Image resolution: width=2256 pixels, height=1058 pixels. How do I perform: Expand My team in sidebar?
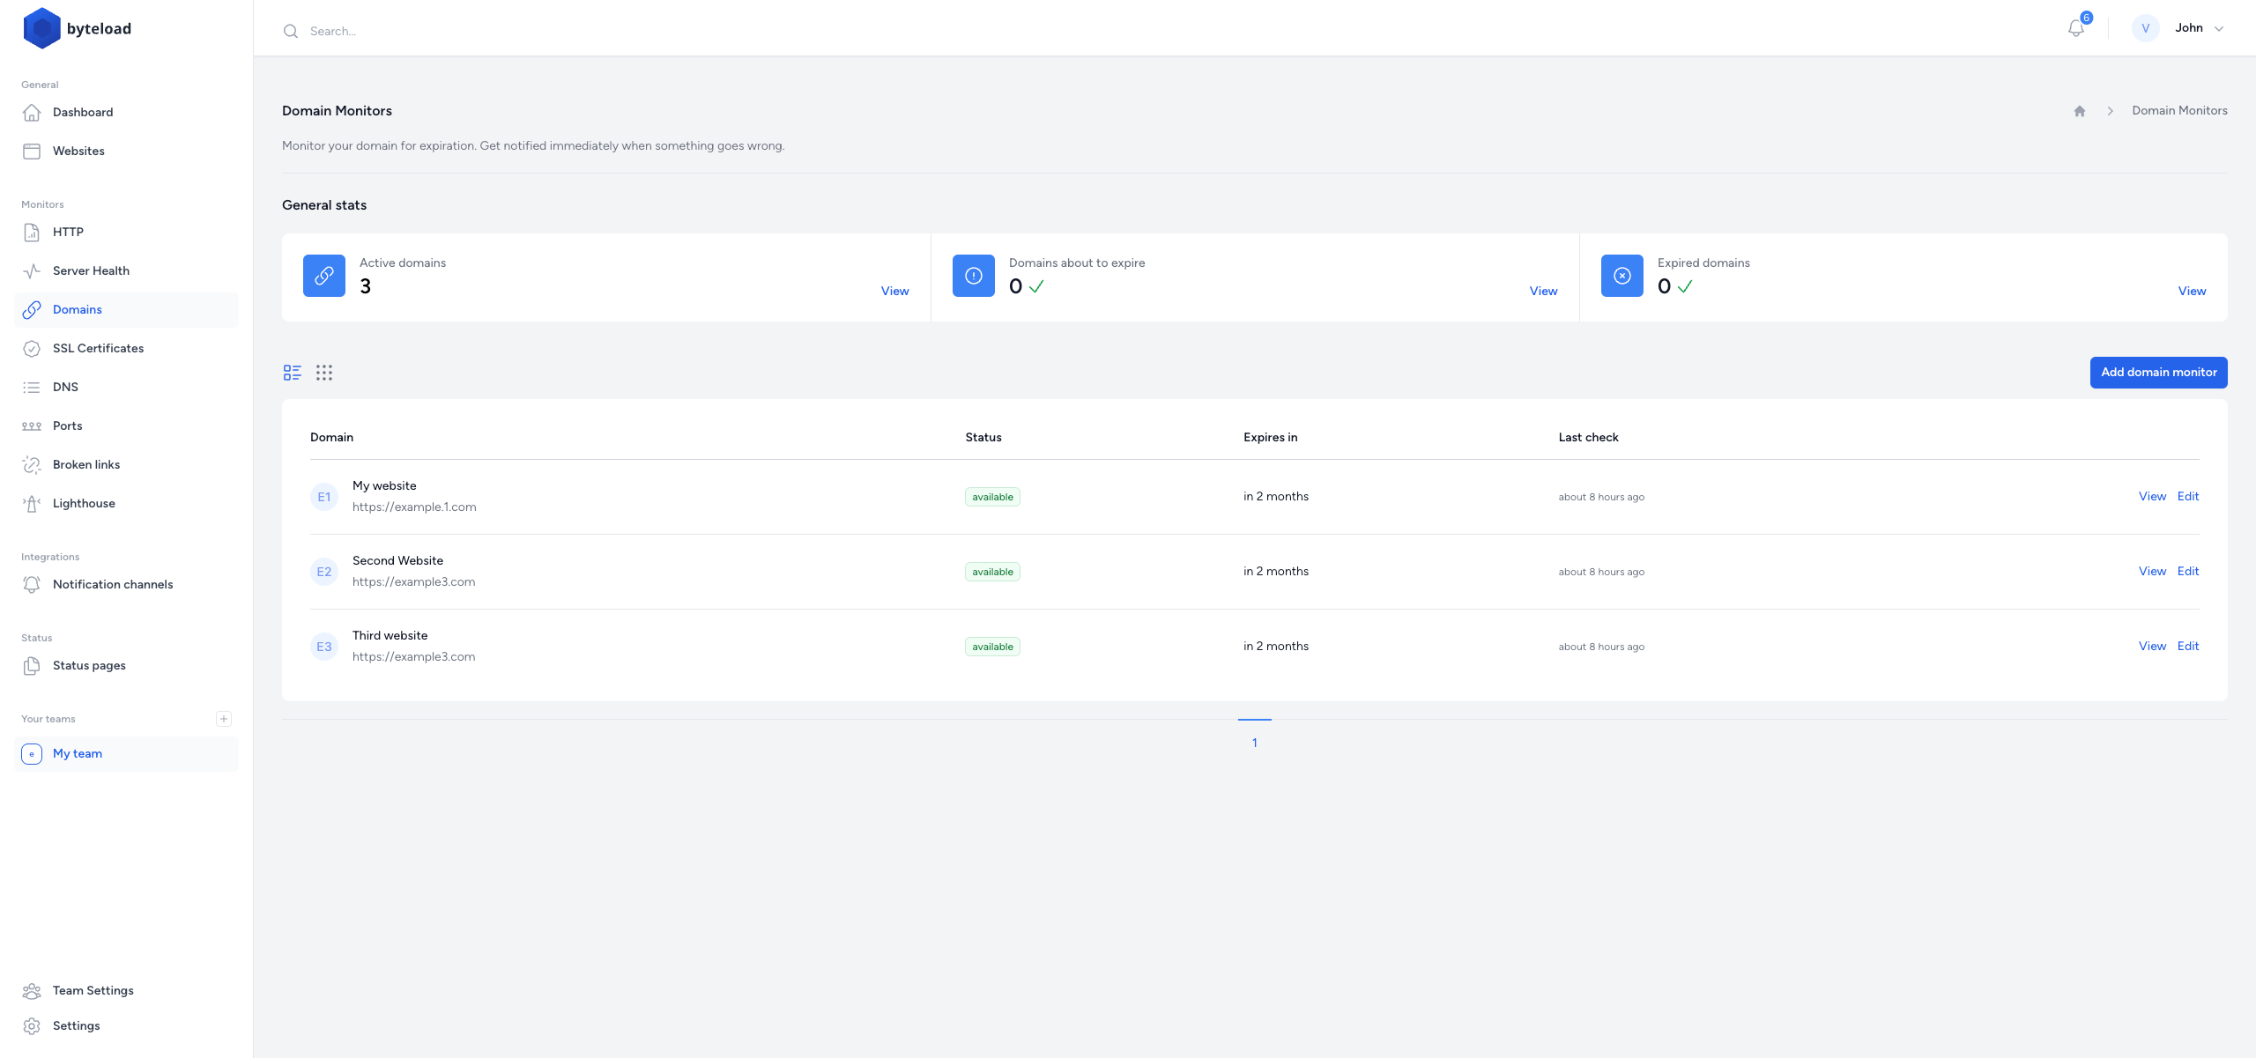(77, 753)
